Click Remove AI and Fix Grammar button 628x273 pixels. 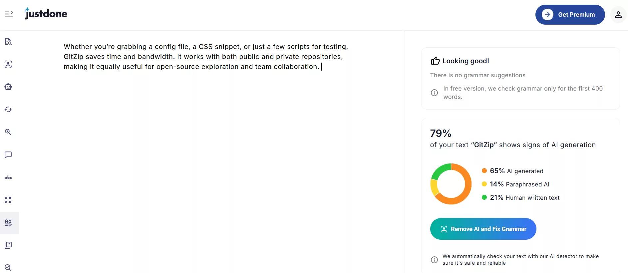click(483, 229)
